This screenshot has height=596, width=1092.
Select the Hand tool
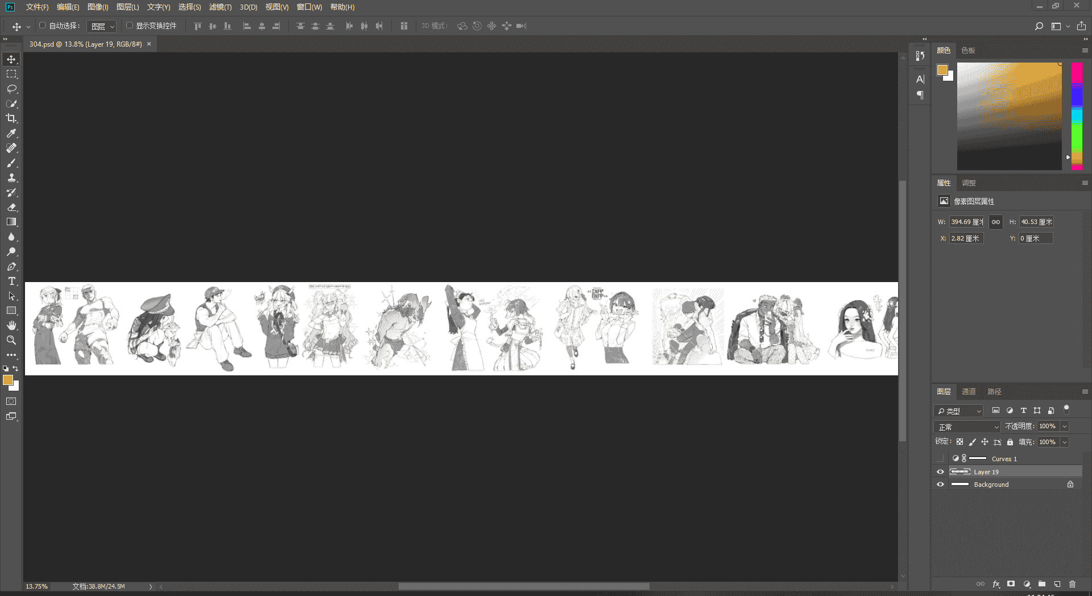[x=11, y=325]
